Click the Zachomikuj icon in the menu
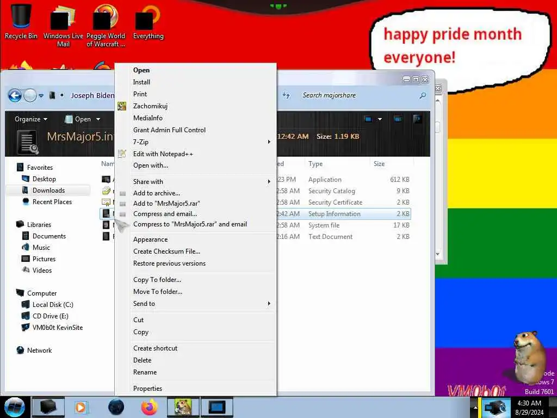Screen dimensions: 557x418 (x=122, y=106)
